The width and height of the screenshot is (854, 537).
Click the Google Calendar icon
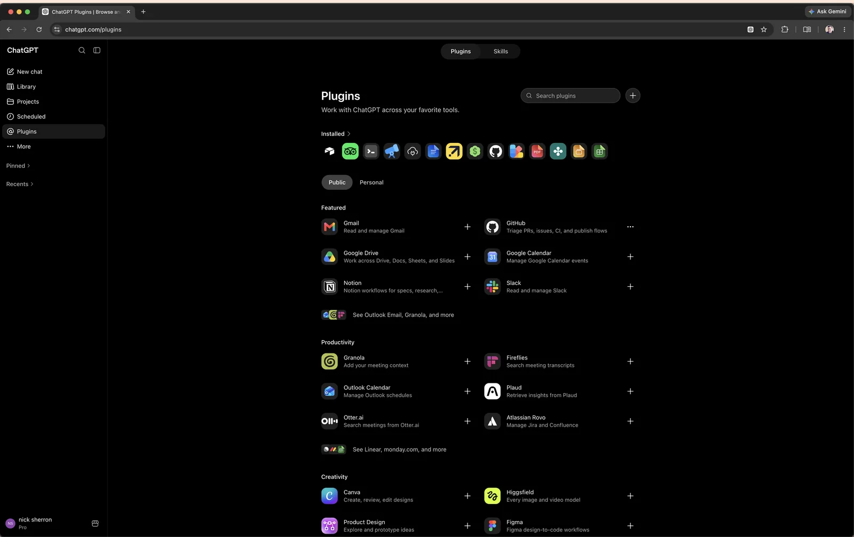tap(492, 257)
